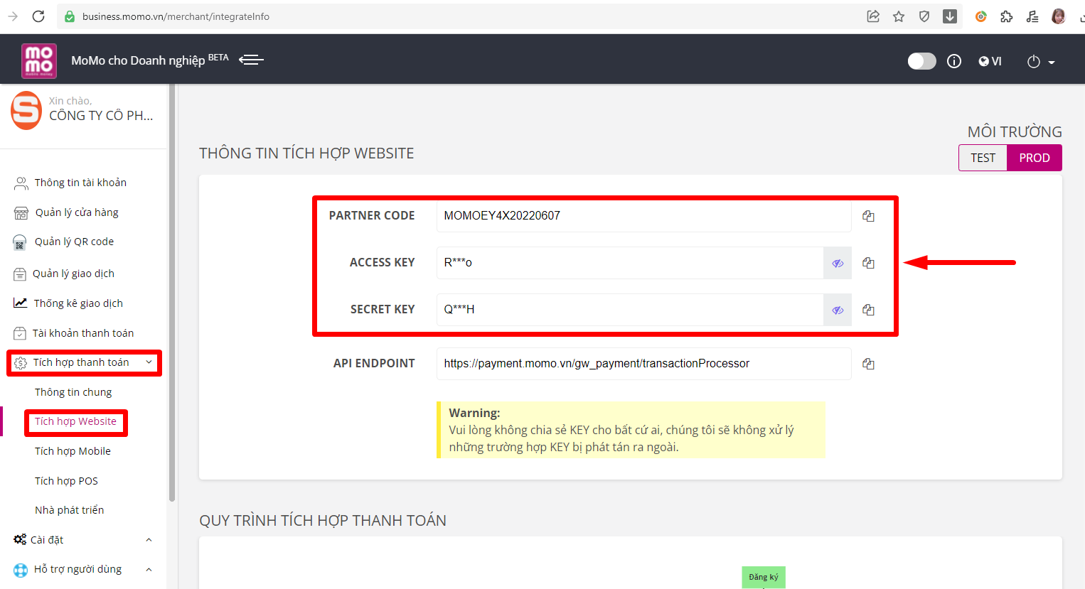Click the MoMo logo
This screenshot has width=1085, height=589.
point(39,60)
